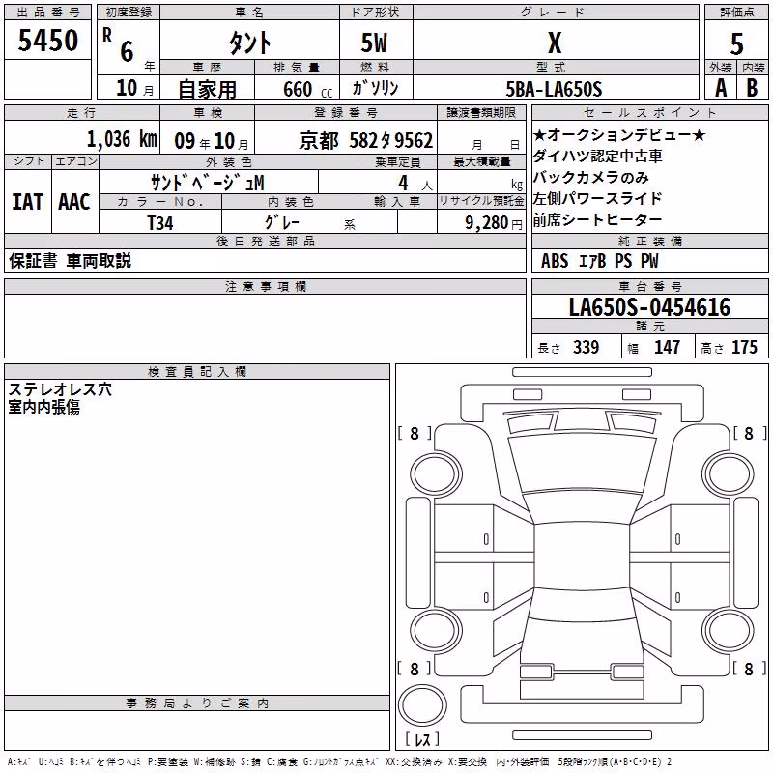The height and width of the screenshot is (773, 773).
Task: Click 左側パワースライド line
Action: (597, 198)
